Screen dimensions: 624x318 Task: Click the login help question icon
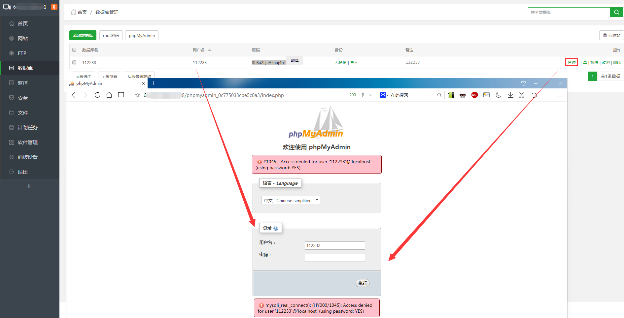click(276, 228)
